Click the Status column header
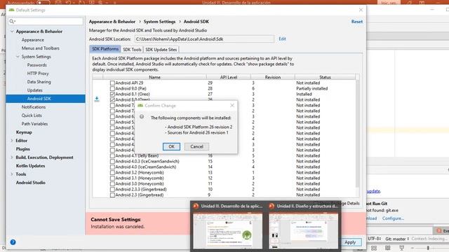This screenshot has width=449, height=252. 325,77
